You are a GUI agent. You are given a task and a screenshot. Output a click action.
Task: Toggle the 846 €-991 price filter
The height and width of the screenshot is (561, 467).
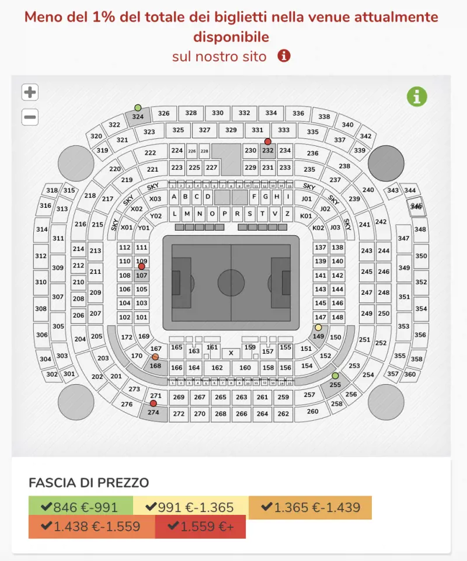coord(81,507)
